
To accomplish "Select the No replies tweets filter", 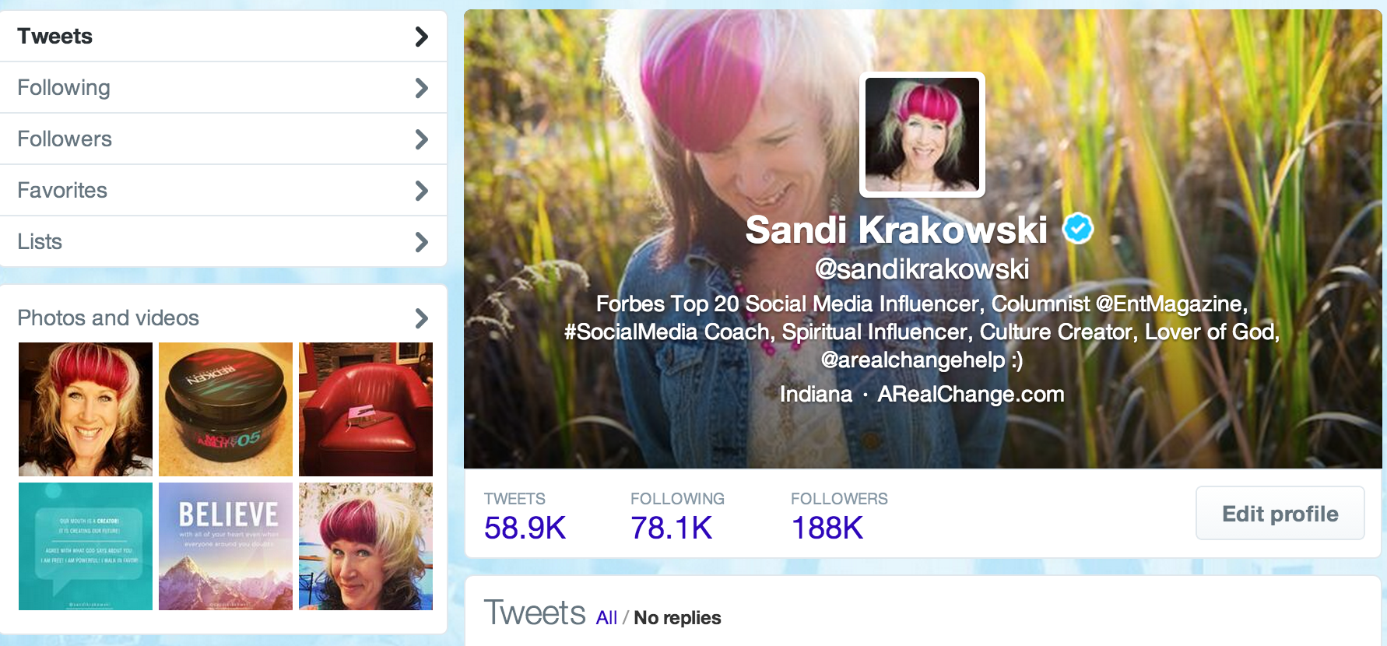I will tap(677, 618).
